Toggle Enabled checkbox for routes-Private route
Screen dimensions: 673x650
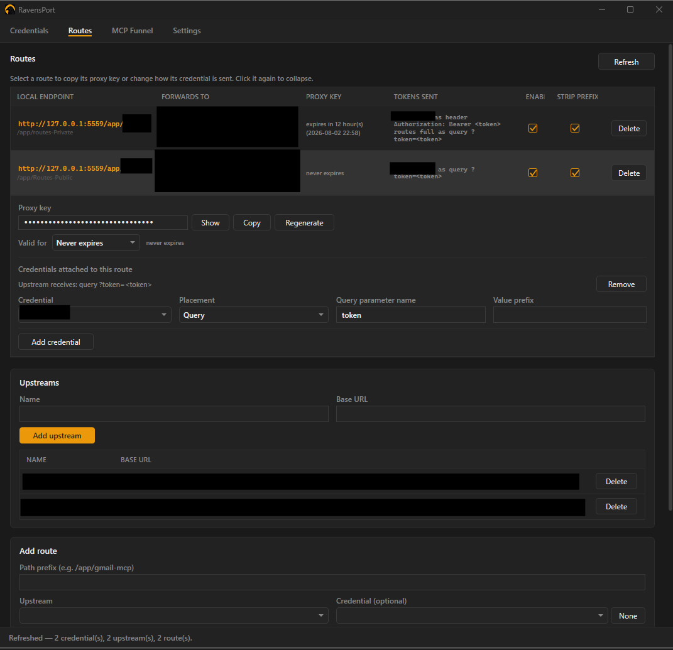tap(533, 128)
